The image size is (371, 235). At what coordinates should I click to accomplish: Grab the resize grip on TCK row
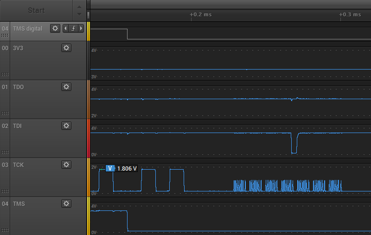click(5, 191)
